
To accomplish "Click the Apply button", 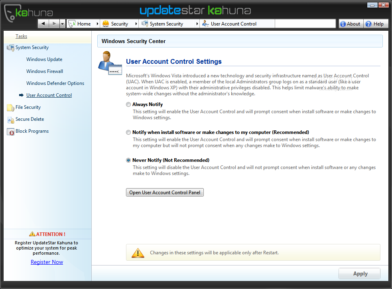I will (x=360, y=273).
